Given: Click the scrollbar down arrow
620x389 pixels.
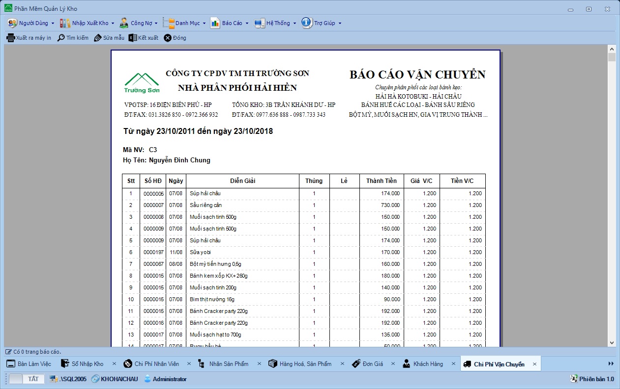Looking at the screenshot, I should click(612, 343).
